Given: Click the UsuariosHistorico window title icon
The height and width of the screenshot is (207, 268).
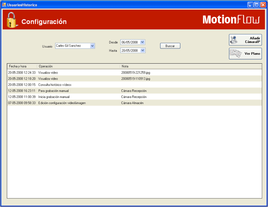Looking at the screenshot, I should coord(4,5).
